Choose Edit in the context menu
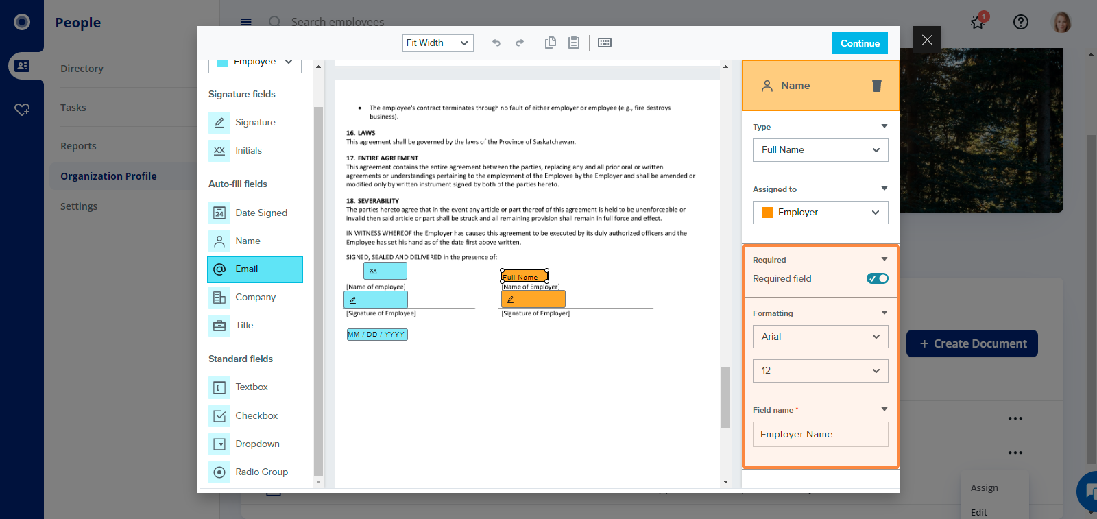This screenshot has width=1097, height=519. [x=979, y=512]
